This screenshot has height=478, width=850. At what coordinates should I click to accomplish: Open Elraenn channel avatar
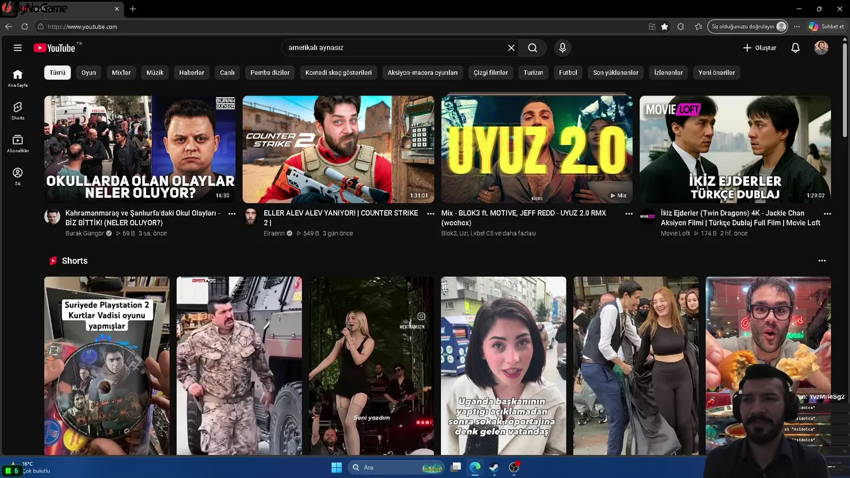click(x=250, y=216)
